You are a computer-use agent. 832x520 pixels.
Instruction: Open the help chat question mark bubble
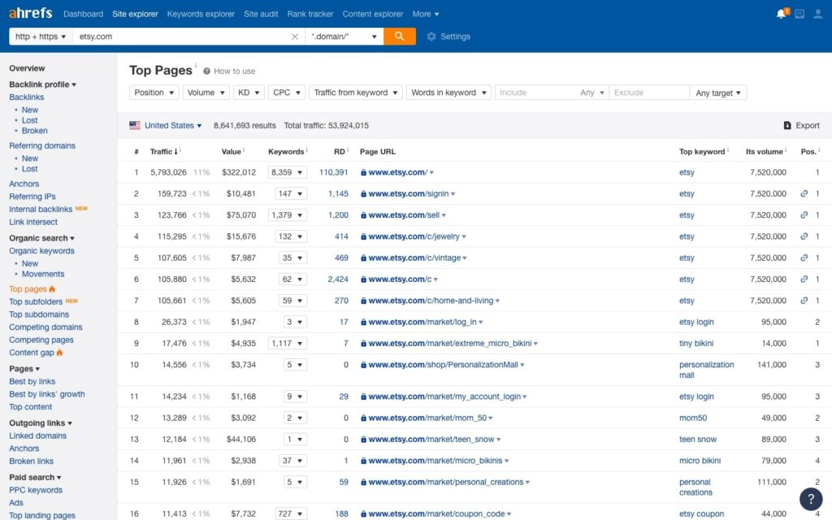click(810, 498)
